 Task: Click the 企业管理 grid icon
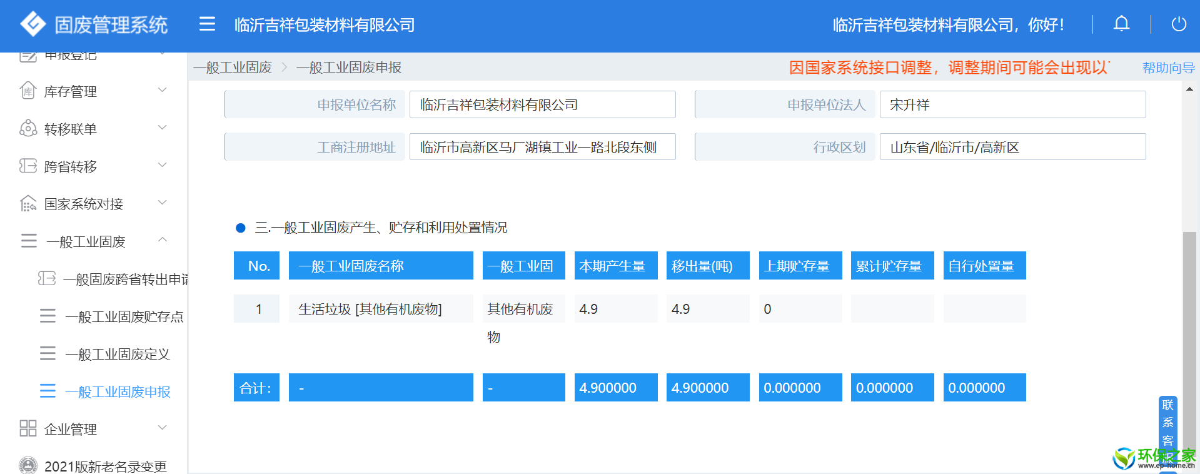(28, 428)
